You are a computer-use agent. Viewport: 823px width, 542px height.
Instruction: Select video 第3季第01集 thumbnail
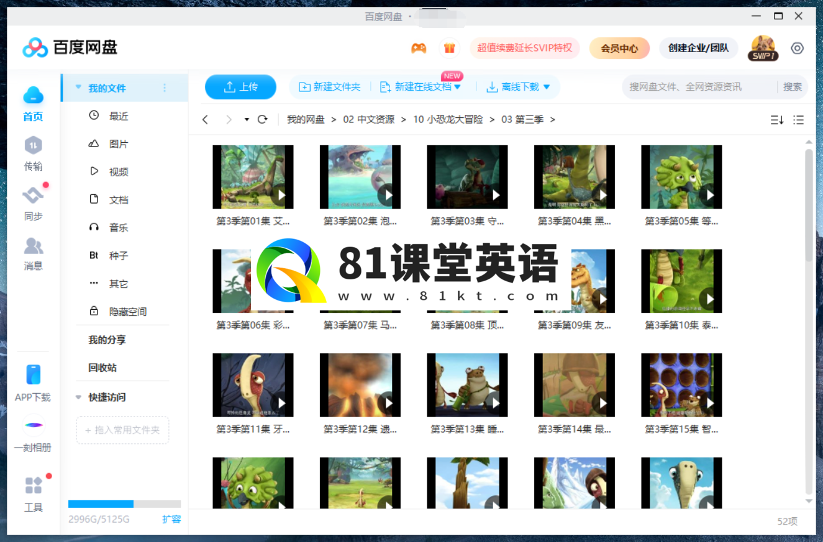point(253,177)
